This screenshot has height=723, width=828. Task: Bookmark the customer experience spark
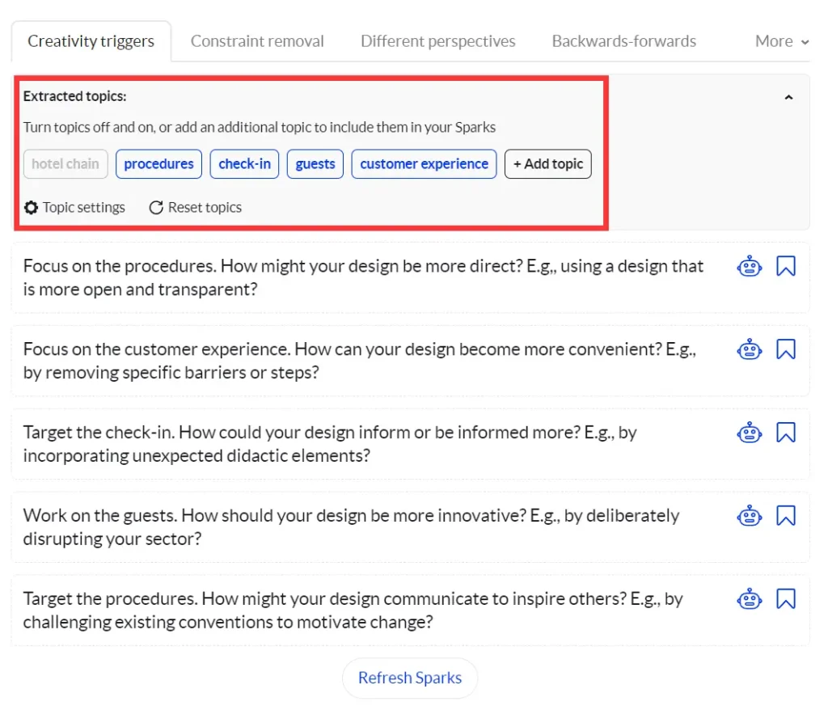tap(785, 349)
